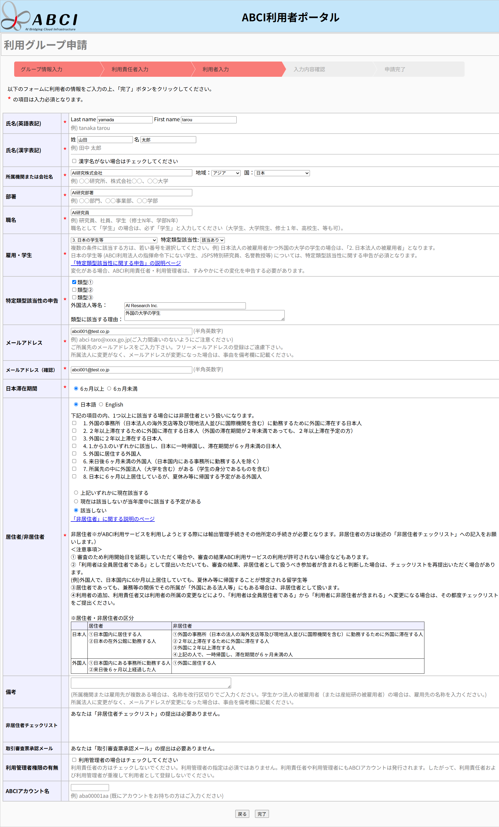499x827 pixels.
Task: Check item 3. 外国に２年以上滞在する日本人 checkbox
Action: click(x=74, y=438)
